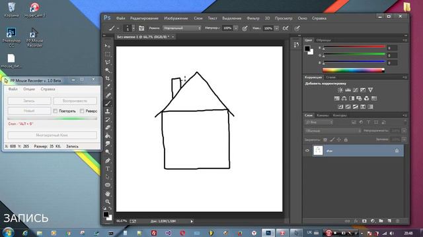Viewport: 423px width, 237px height.
Task: Add a Vibrance adjustment
Action: coord(370,90)
